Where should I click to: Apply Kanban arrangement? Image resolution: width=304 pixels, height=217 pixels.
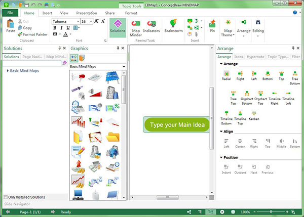[x=254, y=116]
